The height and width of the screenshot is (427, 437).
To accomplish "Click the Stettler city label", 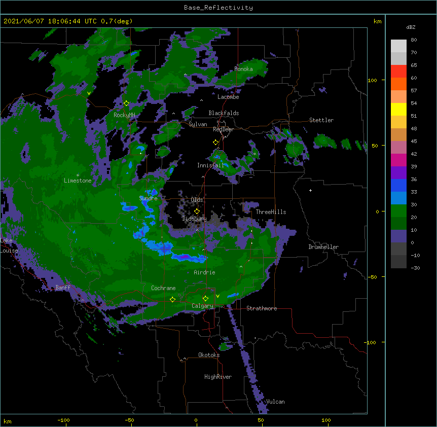I will pyautogui.click(x=321, y=120).
